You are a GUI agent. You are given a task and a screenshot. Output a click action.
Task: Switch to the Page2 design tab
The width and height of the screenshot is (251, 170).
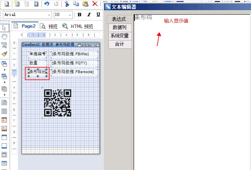[x=25, y=26]
